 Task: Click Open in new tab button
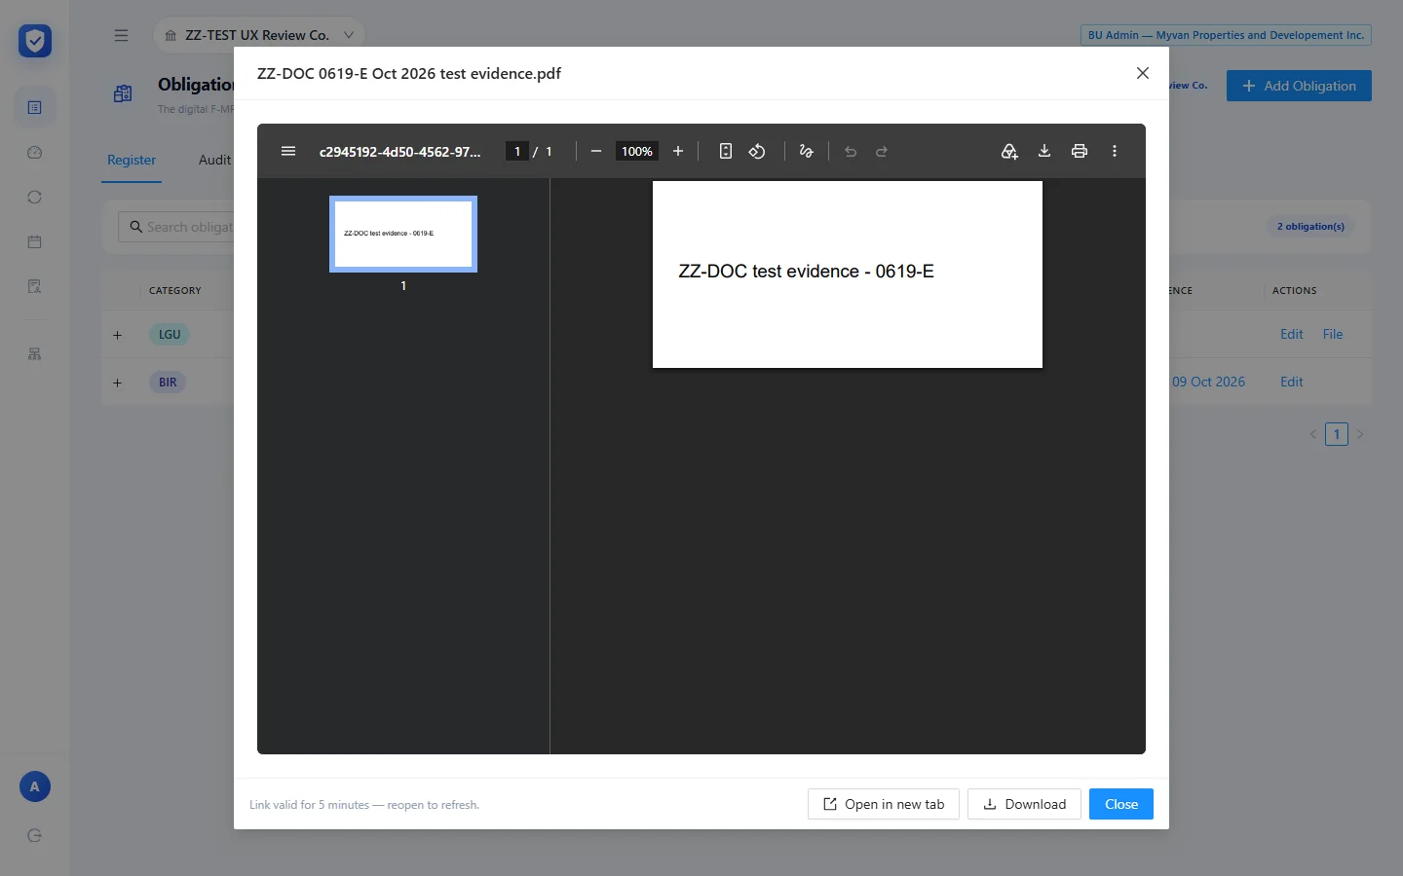pyautogui.click(x=884, y=804)
